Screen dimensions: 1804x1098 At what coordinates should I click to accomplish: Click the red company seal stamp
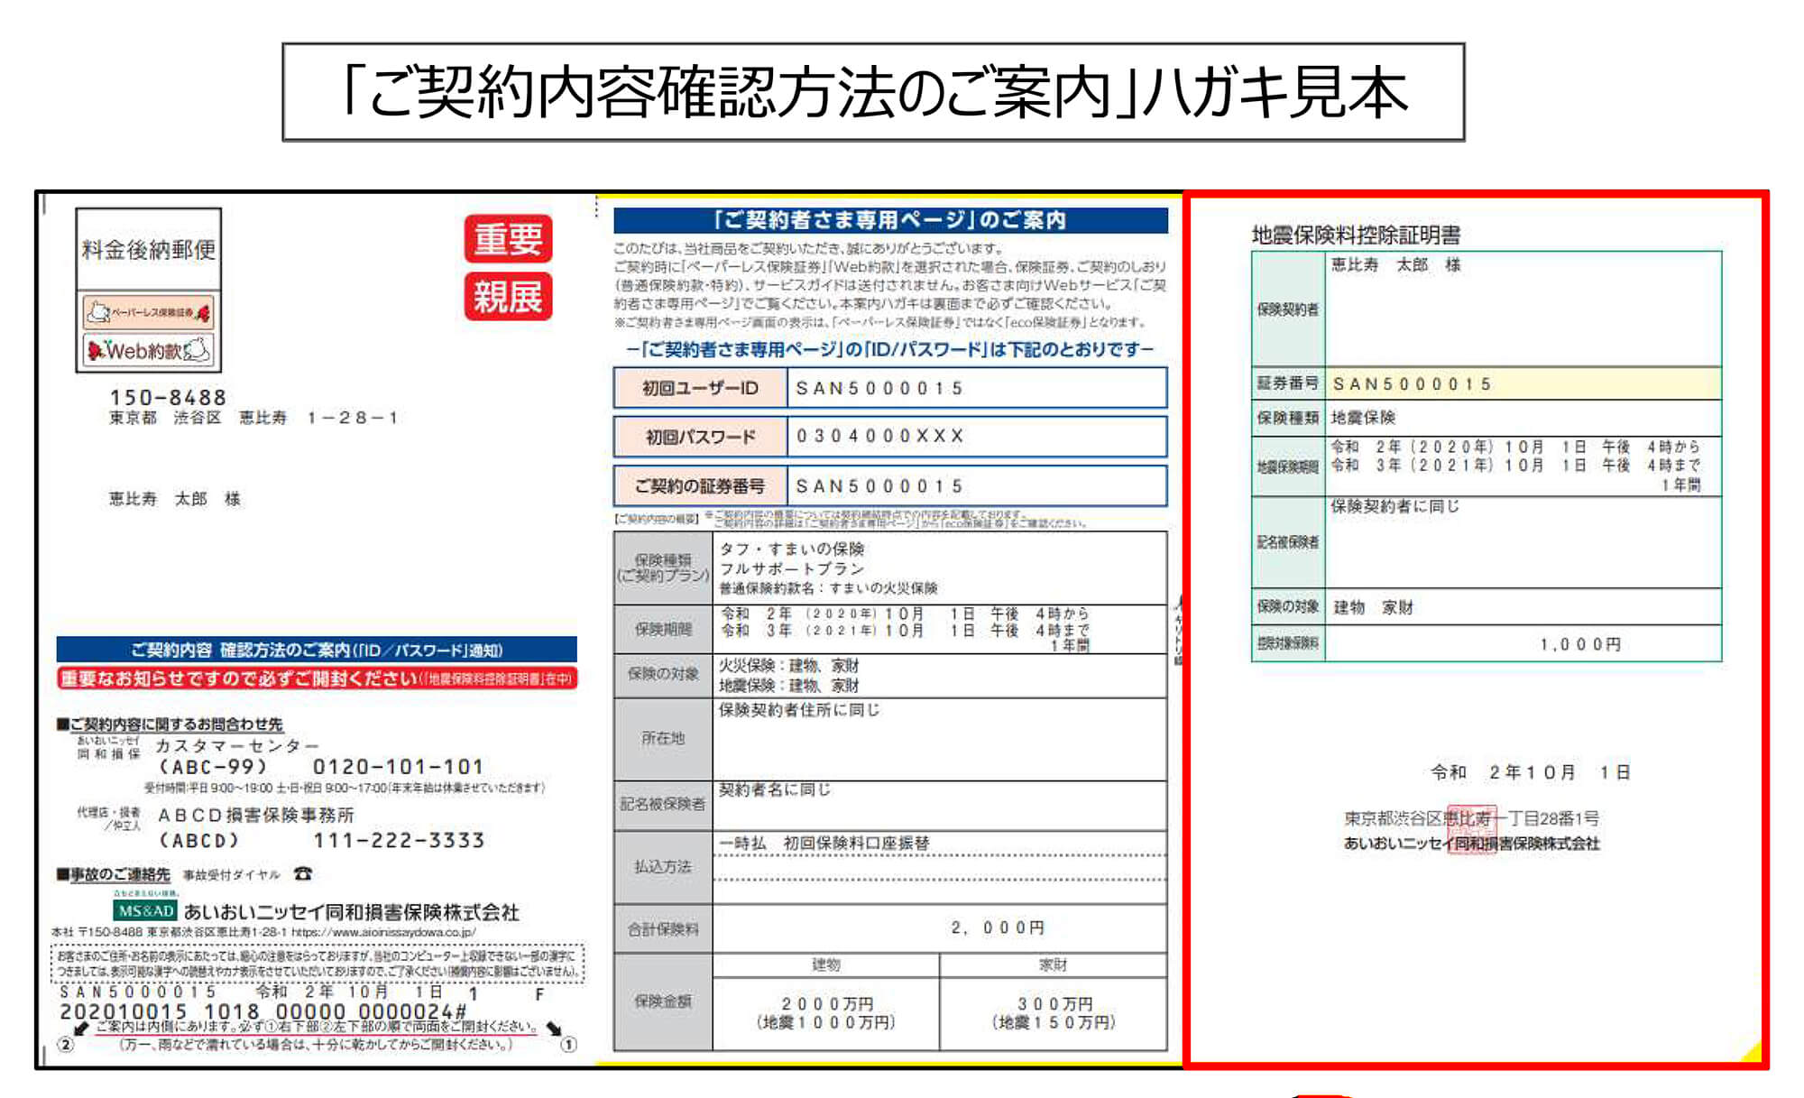(1470, 830)
